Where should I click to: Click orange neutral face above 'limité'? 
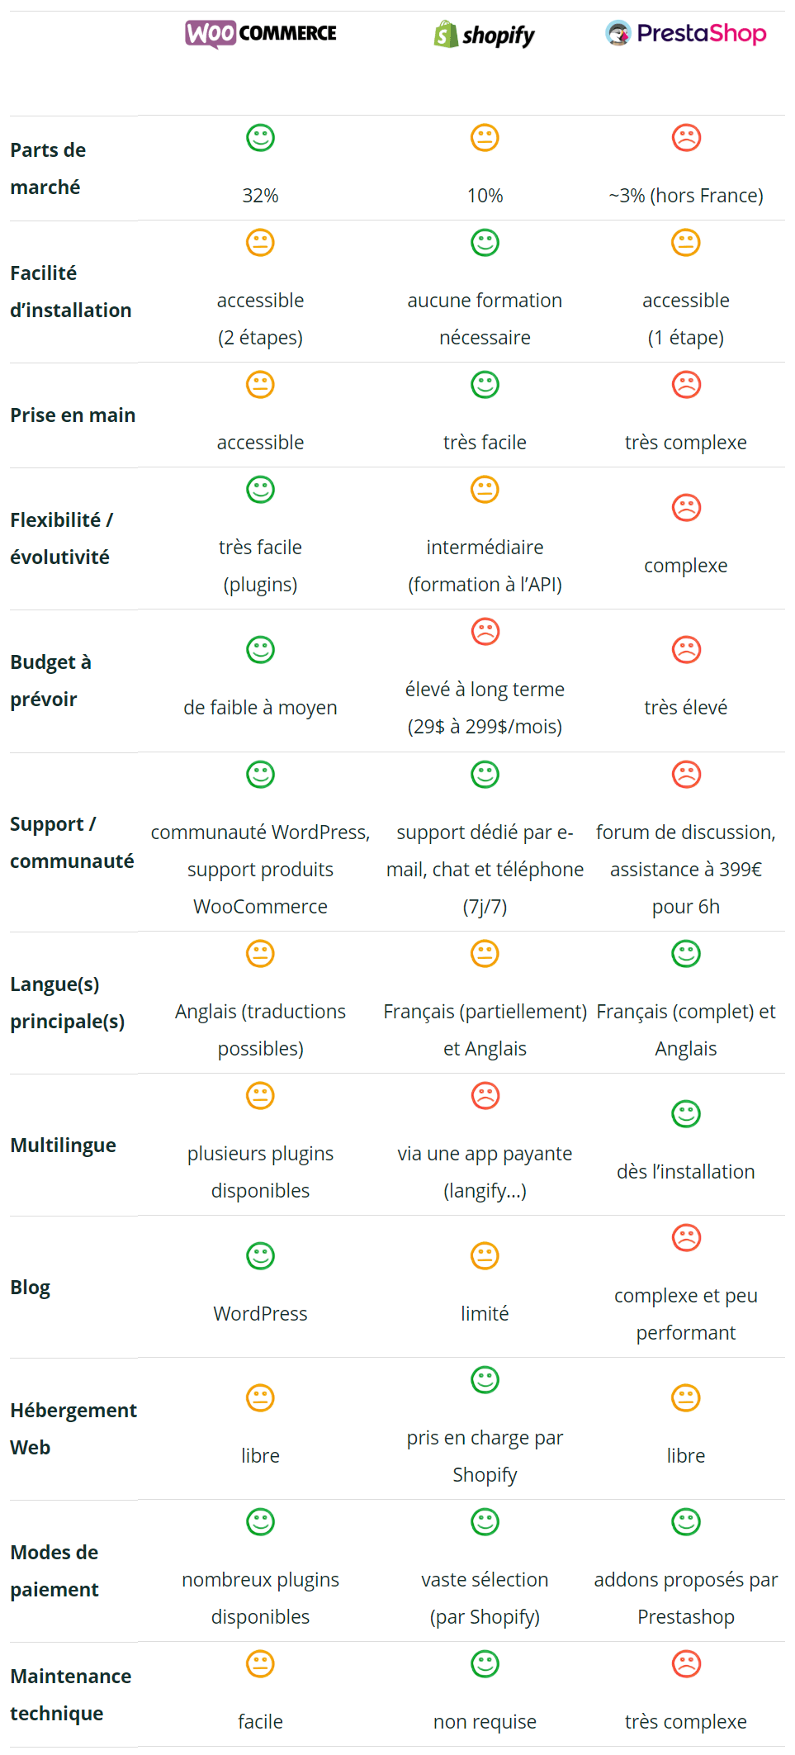point(485,1256)
